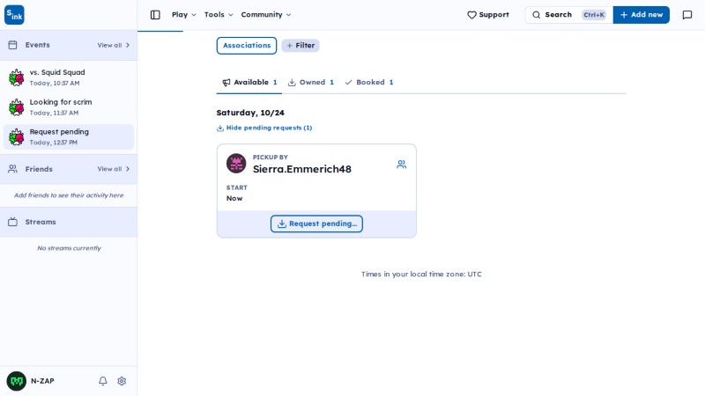Click Add new button
Image resolution: width=705 pixels, height=396 pixels.
coord(642,15)
